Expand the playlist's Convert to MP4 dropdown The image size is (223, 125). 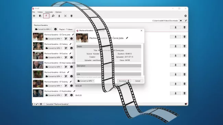[43, 29]
